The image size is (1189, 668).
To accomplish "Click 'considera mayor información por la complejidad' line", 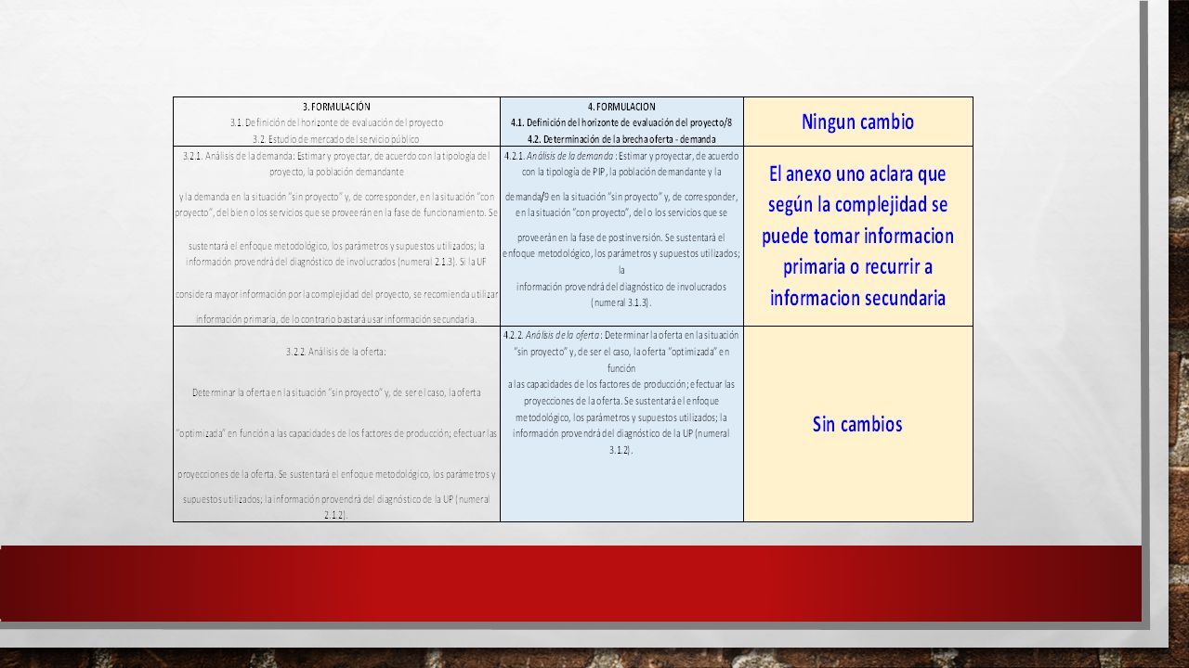I will point(336,294).
